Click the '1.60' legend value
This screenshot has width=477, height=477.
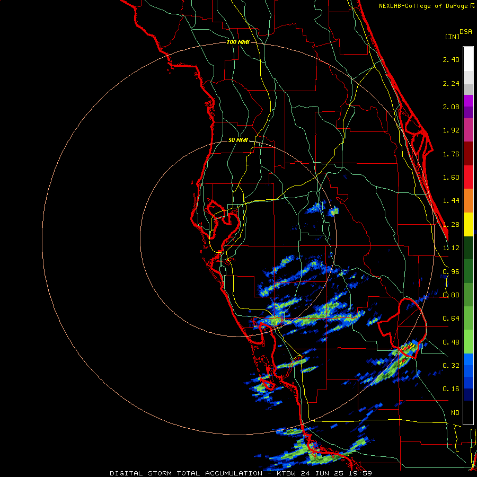click(451, 178)
